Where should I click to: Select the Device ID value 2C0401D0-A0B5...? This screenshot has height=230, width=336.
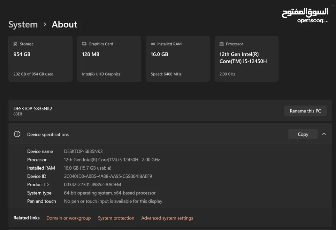[x=108, y=176]
